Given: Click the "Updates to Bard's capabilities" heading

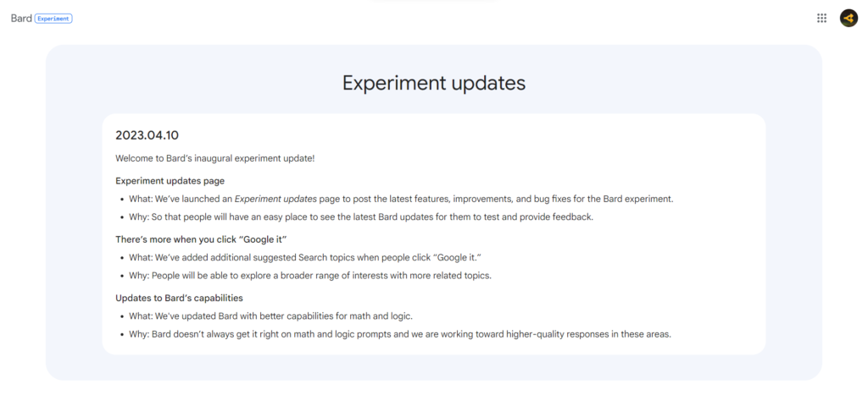Looking at the screenshot, I should pos(179,298).
